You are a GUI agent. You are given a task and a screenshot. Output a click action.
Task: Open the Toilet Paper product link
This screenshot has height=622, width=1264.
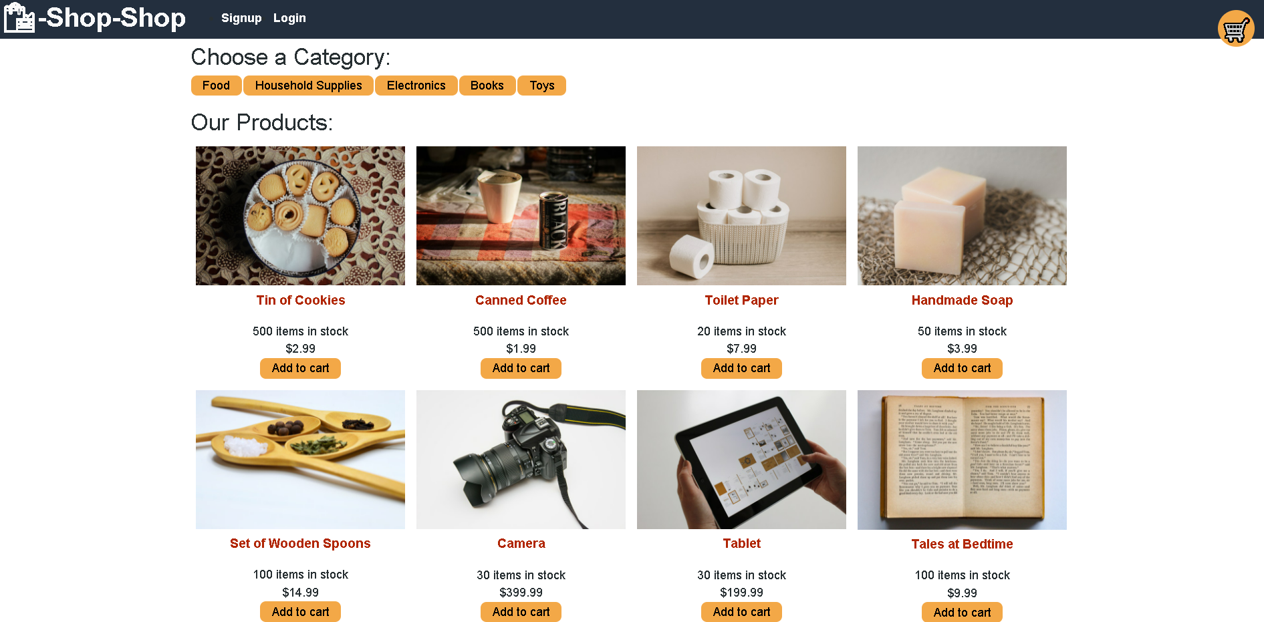coord(741,300)
